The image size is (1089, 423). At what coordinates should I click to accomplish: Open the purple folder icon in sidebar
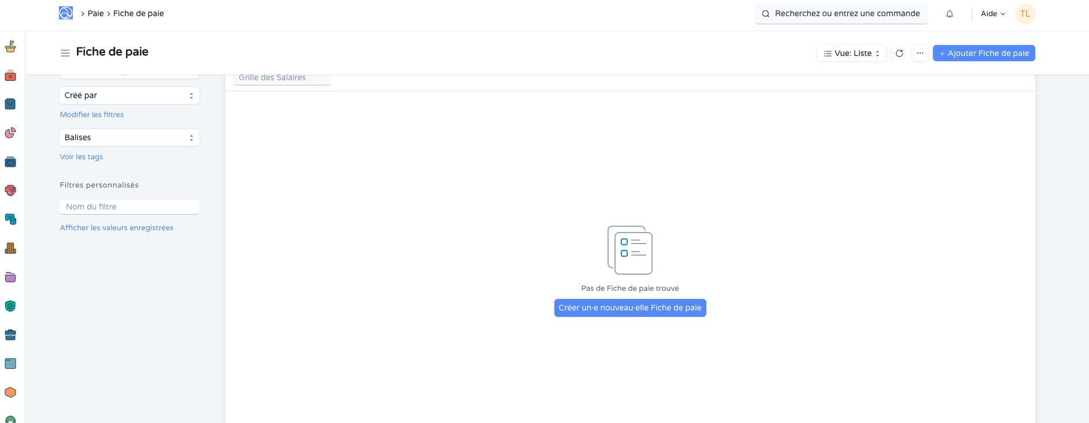(10, 278)
